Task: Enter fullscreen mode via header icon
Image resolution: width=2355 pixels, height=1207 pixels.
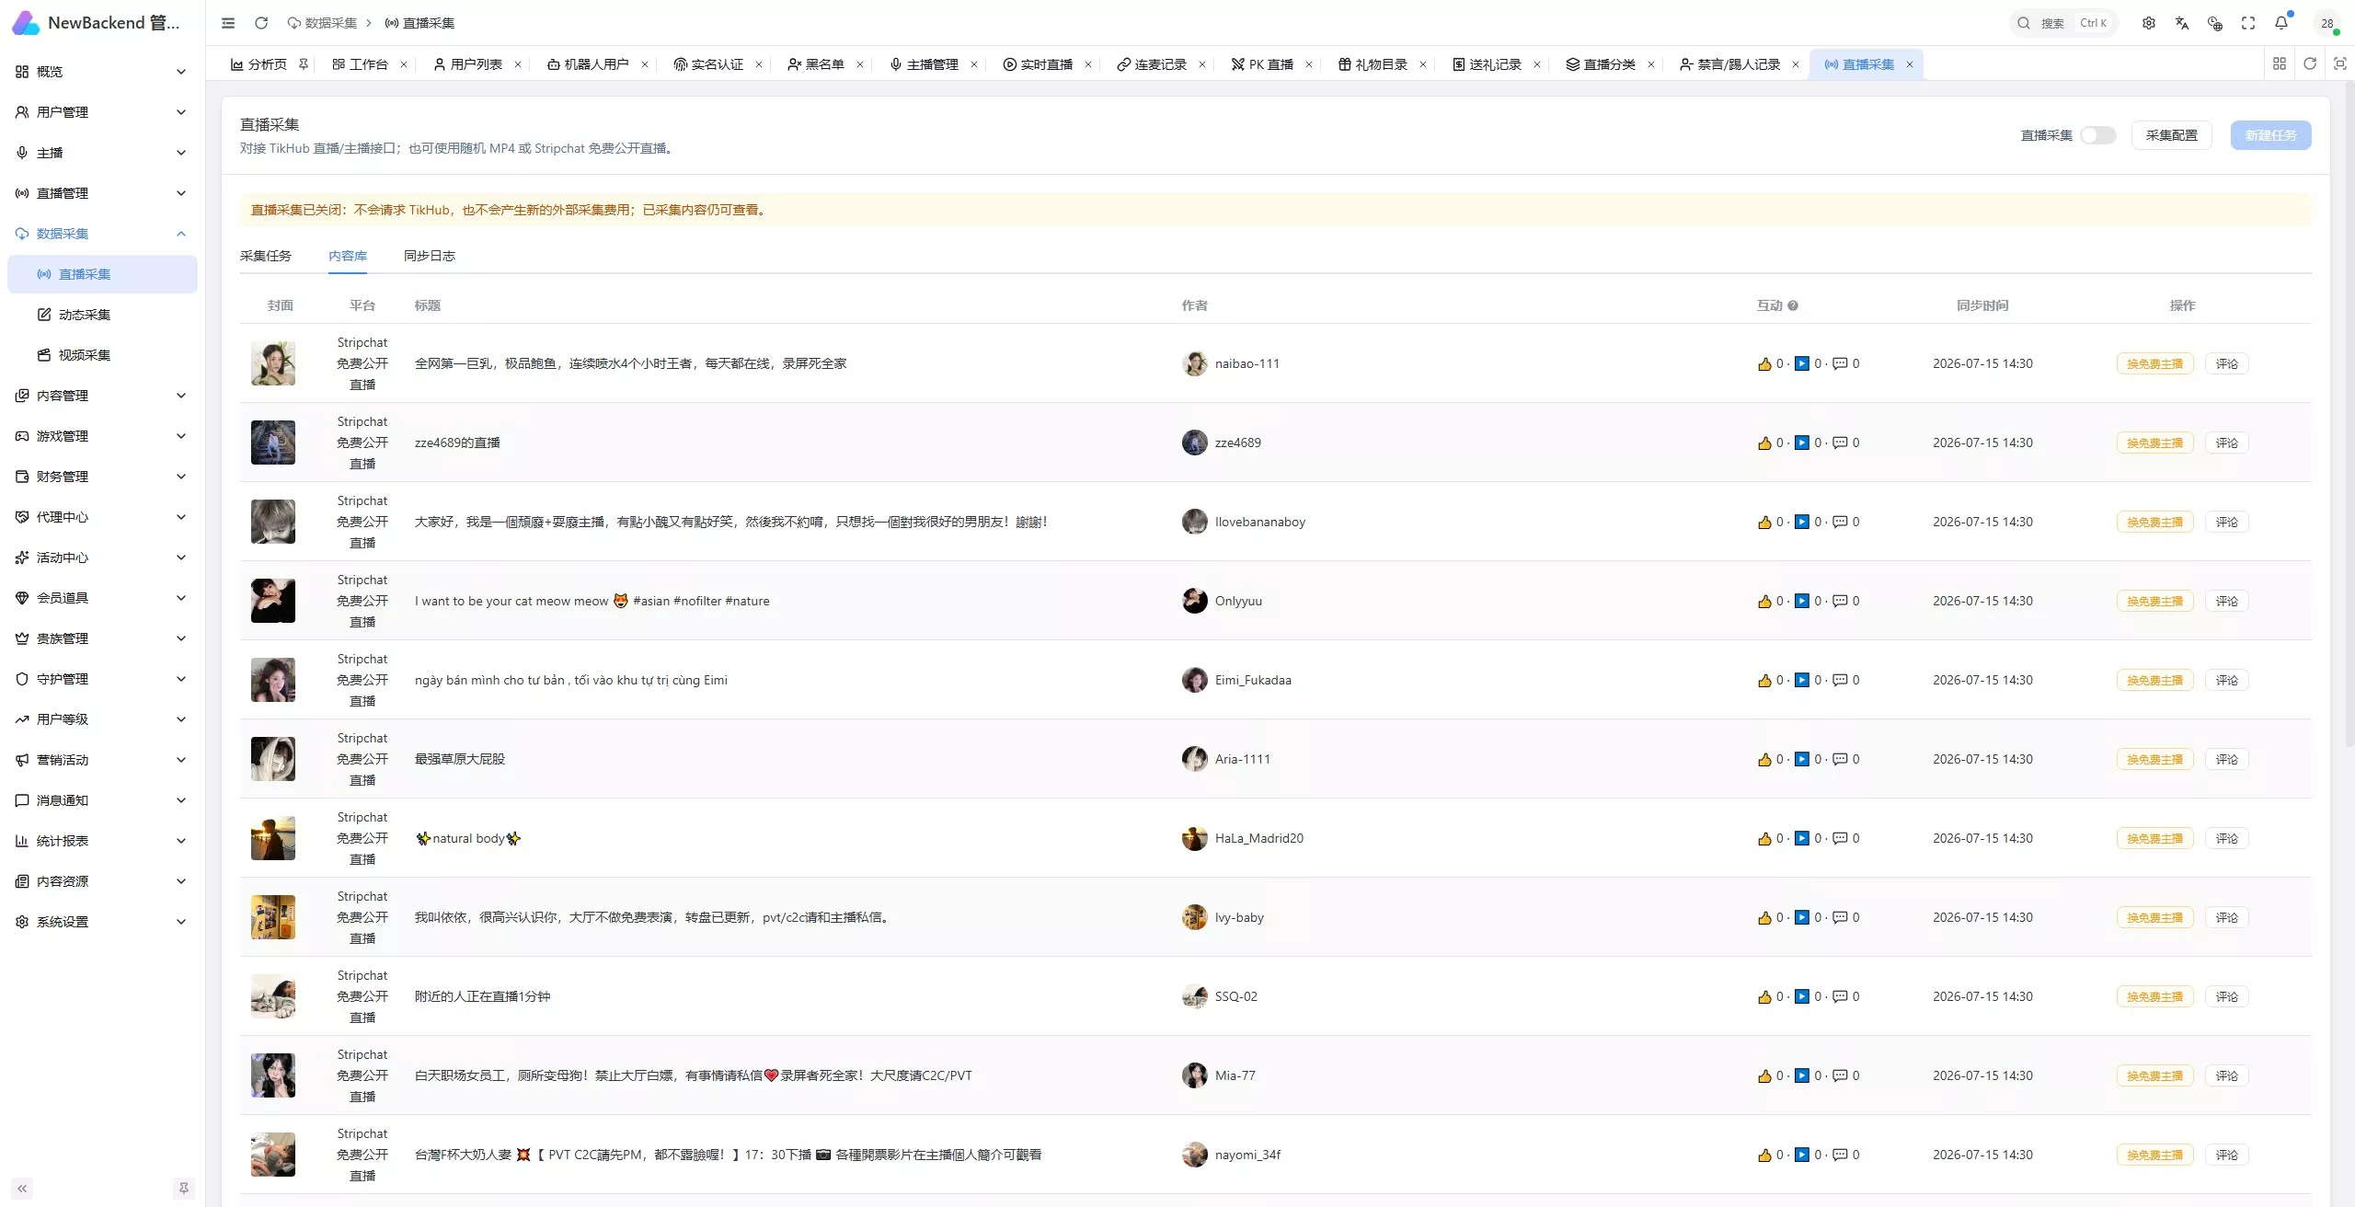Action: [x=2247, y=23]
